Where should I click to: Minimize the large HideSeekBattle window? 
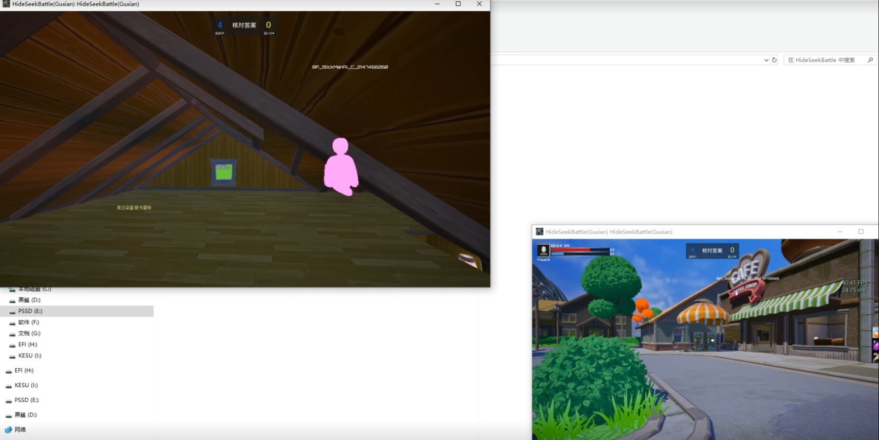(437, 4)
